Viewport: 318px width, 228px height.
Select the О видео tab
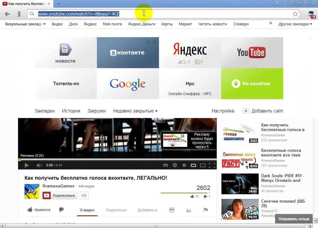click(x=87, y=210)
